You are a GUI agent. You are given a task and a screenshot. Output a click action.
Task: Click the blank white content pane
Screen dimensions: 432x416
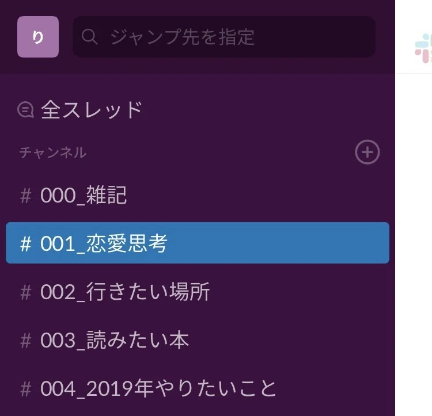coord(414,245)
